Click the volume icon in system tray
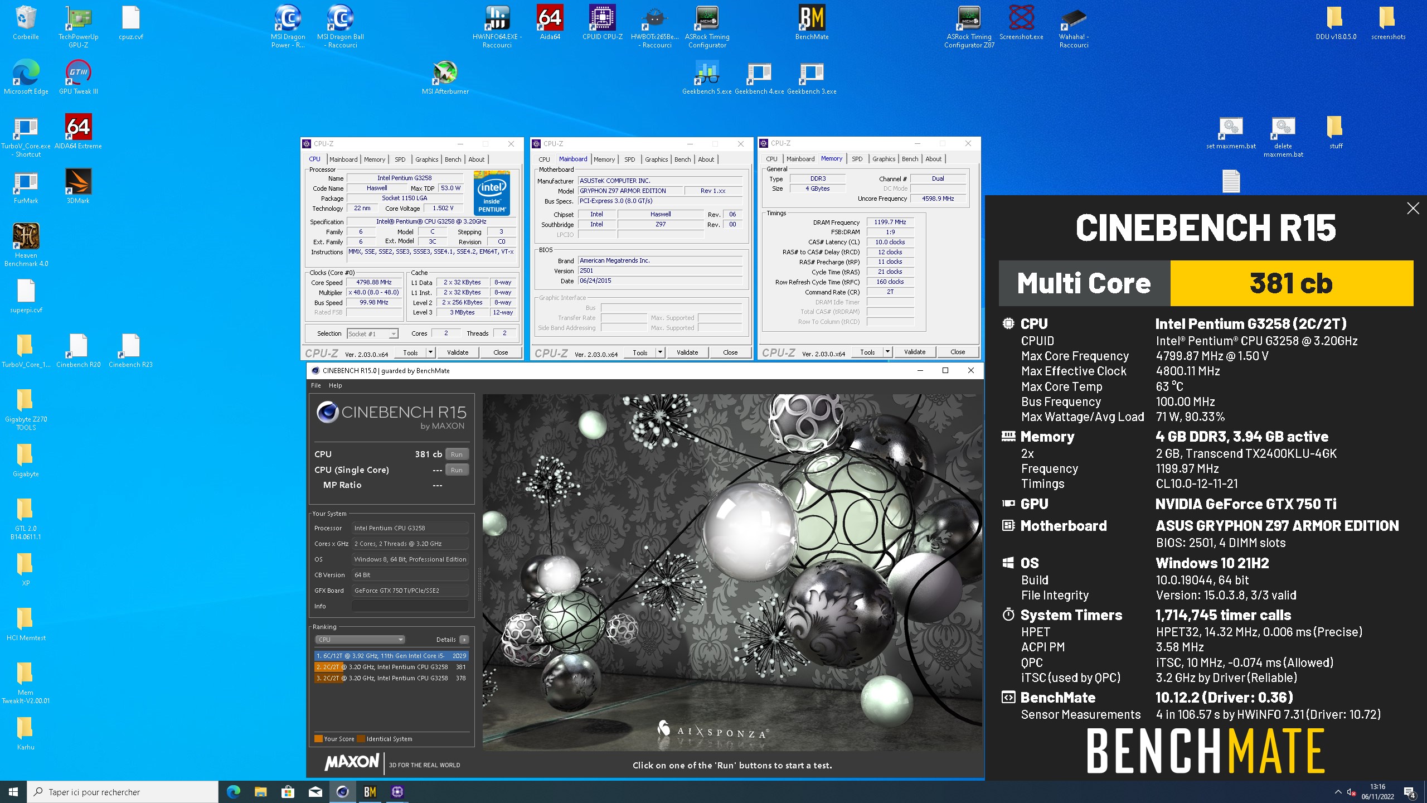Image resolution: width=1427 pixels, height=803 pixels. pyautogui.click(x=1351, y=792)
